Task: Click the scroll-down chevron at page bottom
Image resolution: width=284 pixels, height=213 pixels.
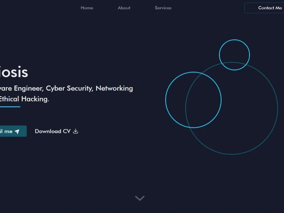Action: pos(140,198)
